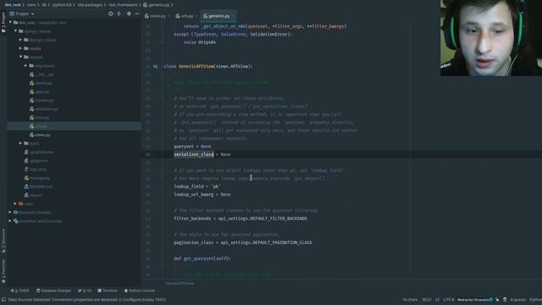Image resolution: width=542 pixels, height=305 pixels.
Task: Click the tool windows quick-access icon bottom-left
Action: point(3,300)
